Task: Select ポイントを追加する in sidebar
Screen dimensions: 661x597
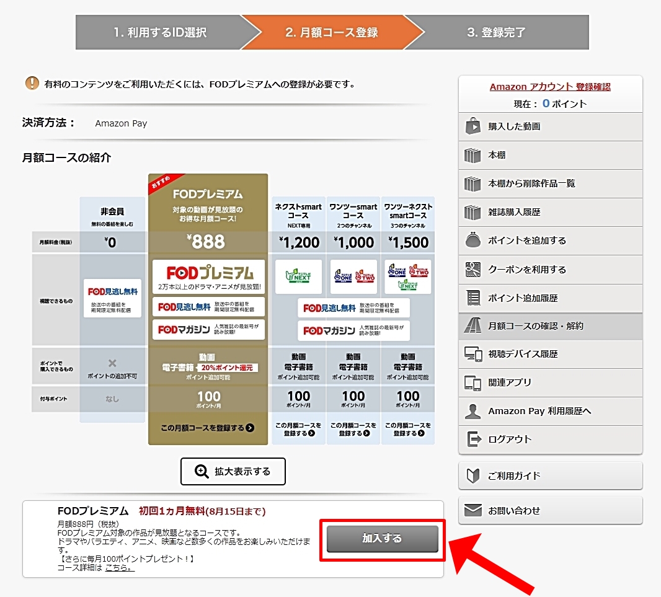Action: pos(551,241)
